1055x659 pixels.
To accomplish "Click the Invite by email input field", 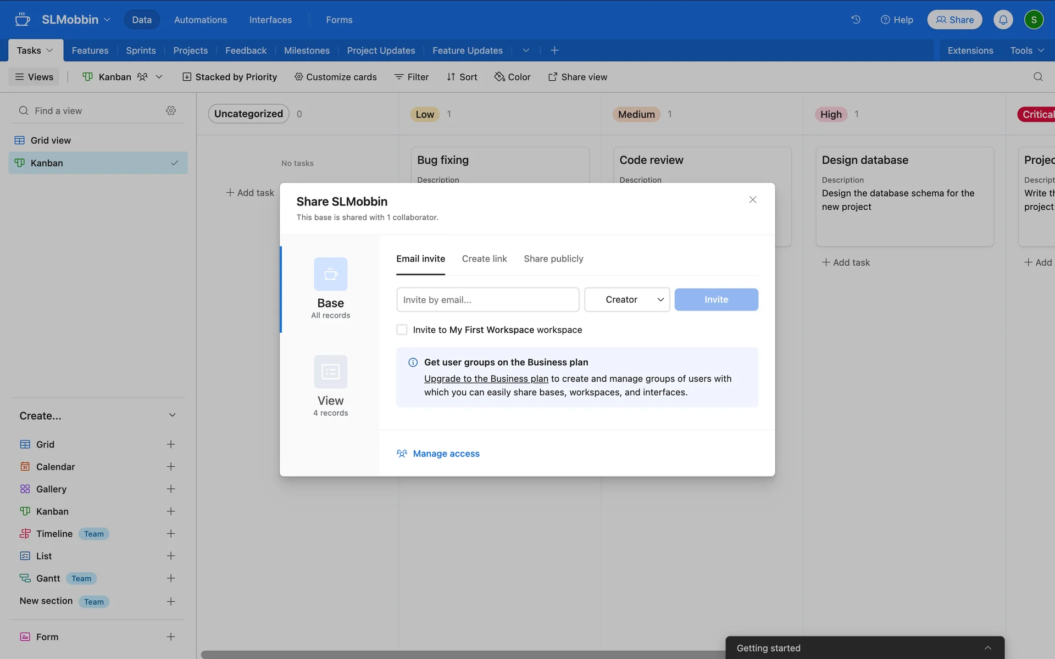I will (x=487, y=300).
